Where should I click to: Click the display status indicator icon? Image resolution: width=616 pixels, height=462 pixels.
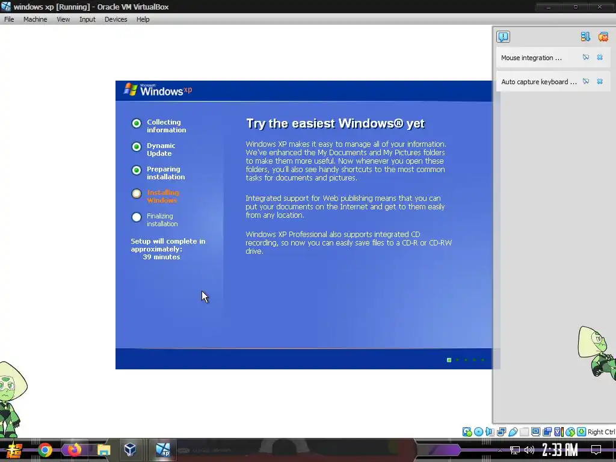click(x=535, y=432)
